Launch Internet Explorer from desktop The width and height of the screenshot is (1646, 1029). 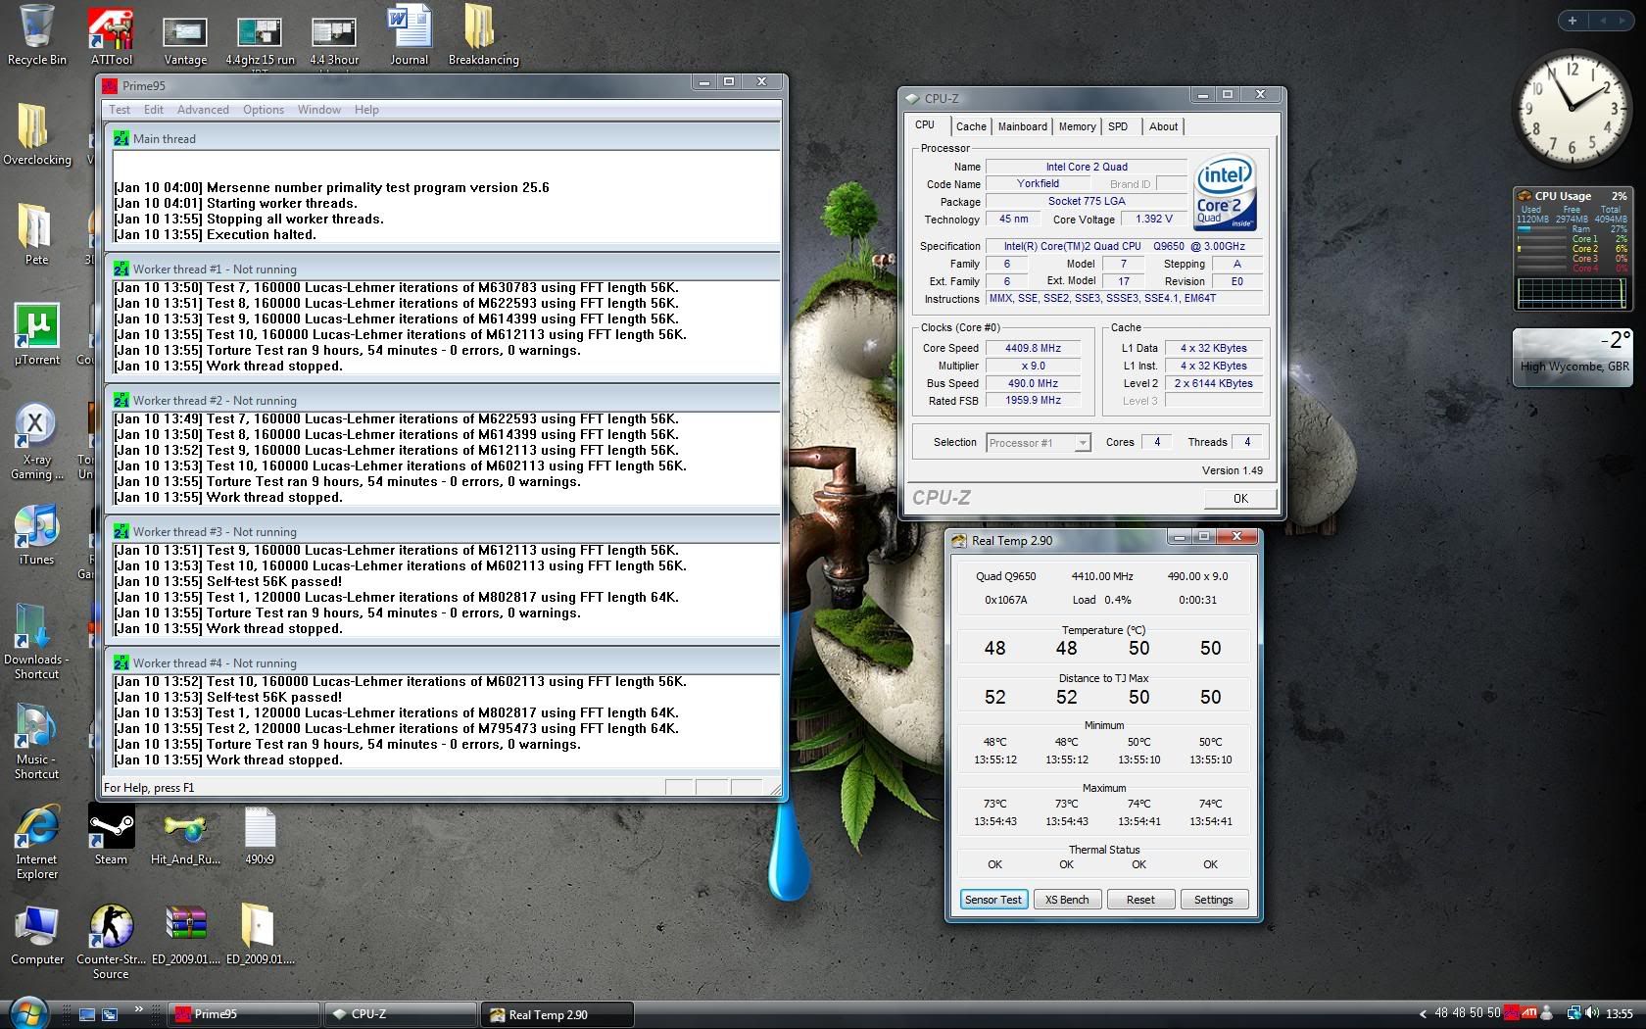(x=37, y=843)
